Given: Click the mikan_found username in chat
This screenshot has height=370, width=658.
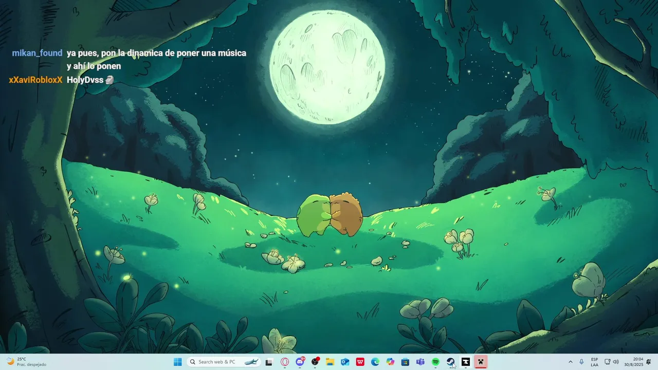Looking at the screenshot, I should pyautogui.click(x=37, y=53).
